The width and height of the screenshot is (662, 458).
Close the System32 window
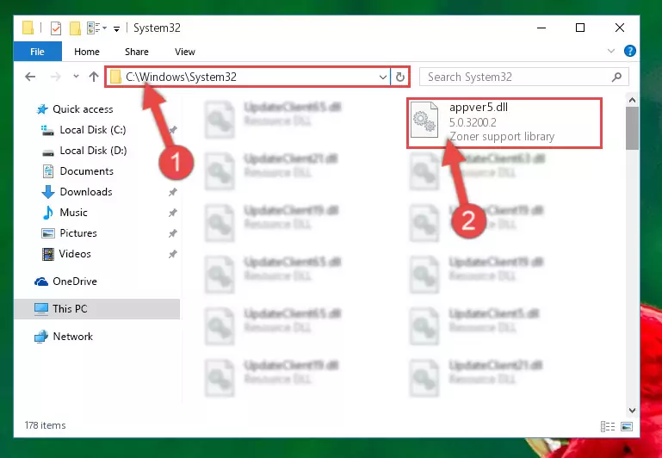coord(619,28)
